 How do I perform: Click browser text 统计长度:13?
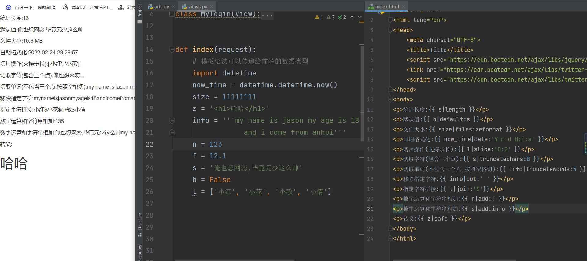pyautogui.click(x=14, y=18)
